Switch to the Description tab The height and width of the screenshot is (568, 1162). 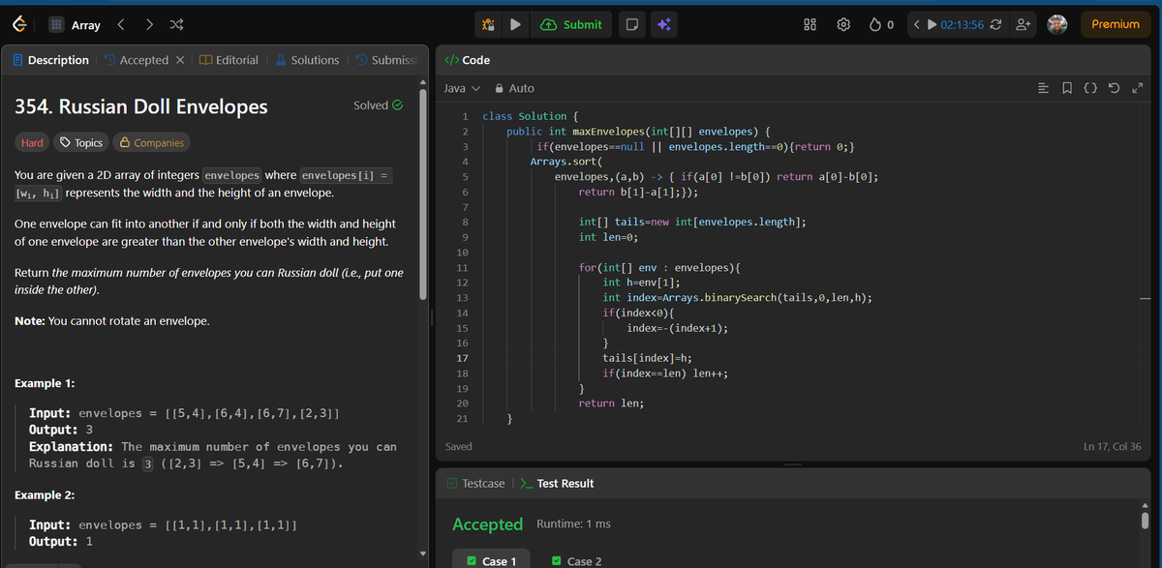point(50,60)
